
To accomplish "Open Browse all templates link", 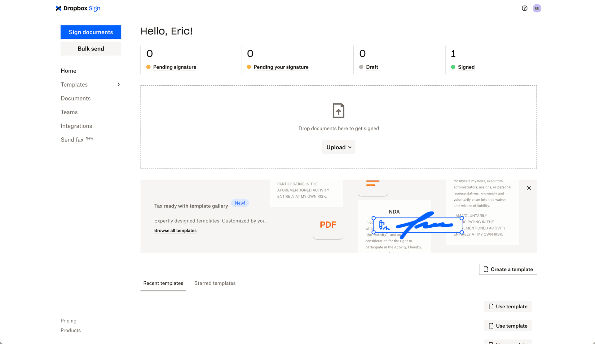I will [x=175, y=230].
